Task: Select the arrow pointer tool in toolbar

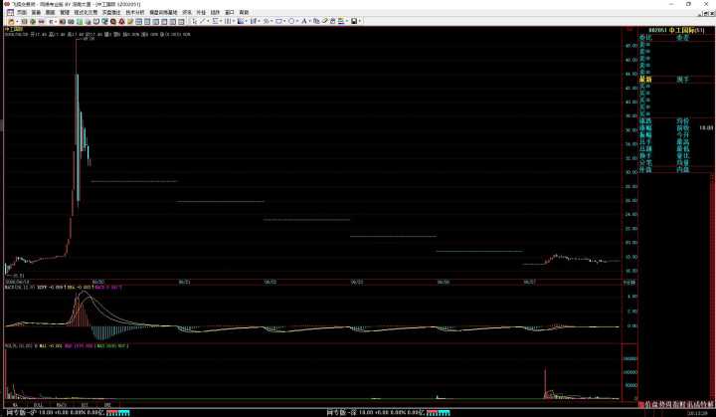Action: tap(193, 21)
